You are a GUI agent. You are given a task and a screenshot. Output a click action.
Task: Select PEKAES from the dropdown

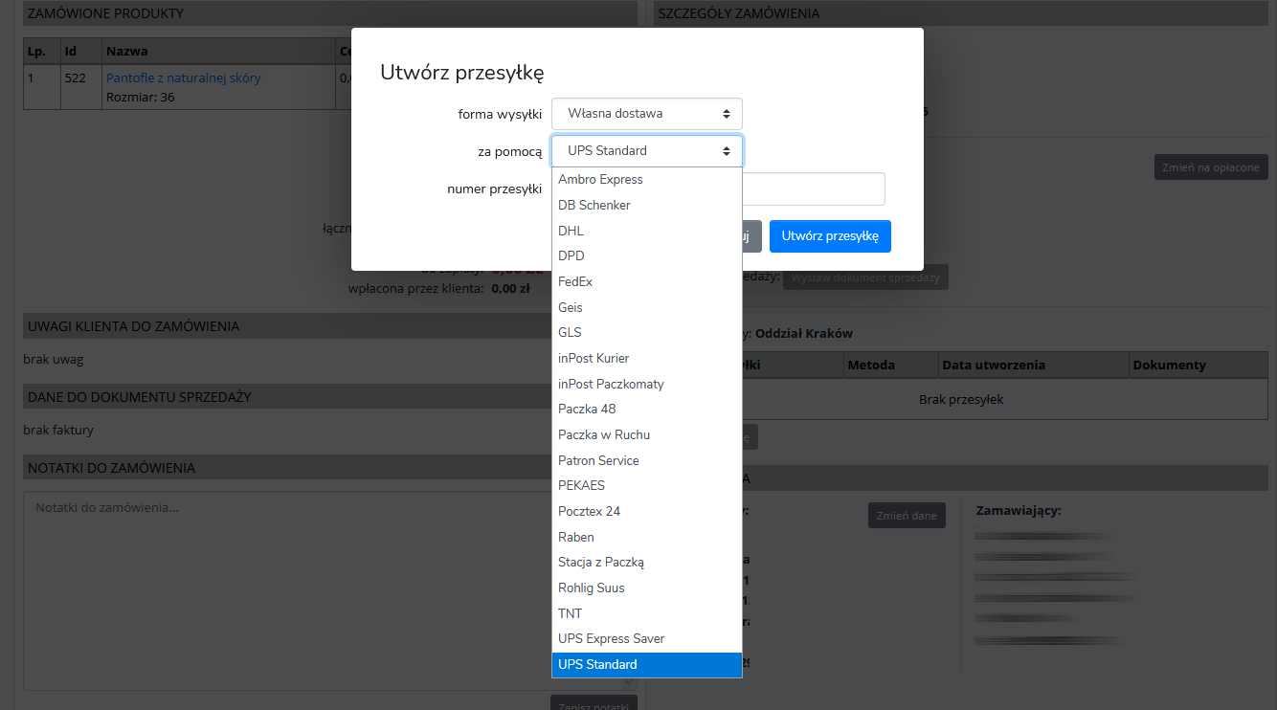pyautogui.click(x=646, y=485)
